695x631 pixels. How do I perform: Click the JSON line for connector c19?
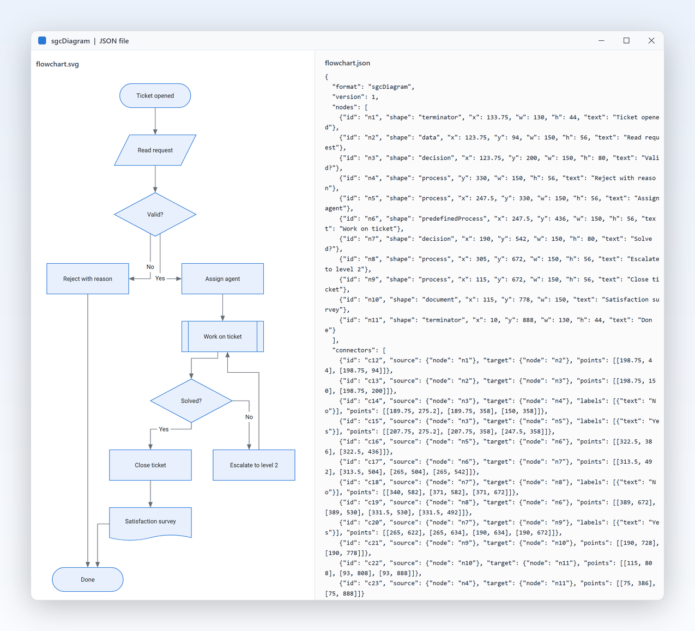(x=491, y=507)
